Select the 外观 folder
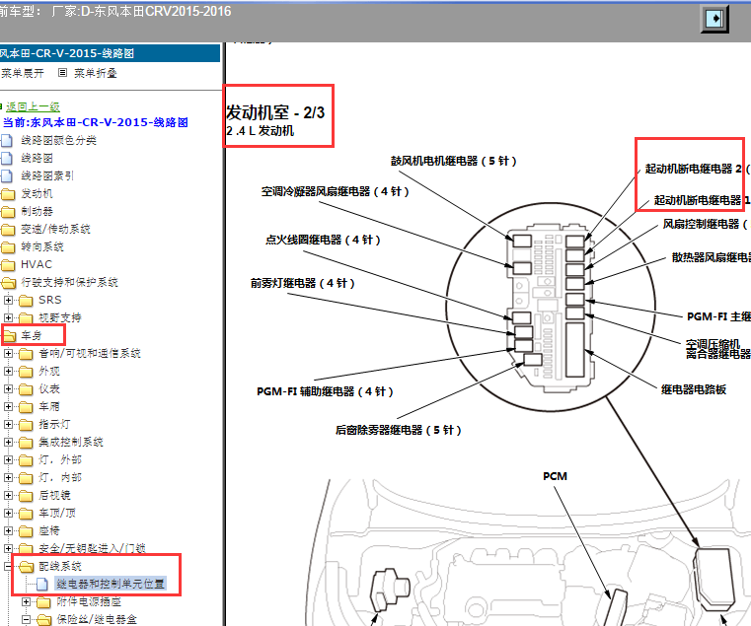The width and height of the screenshot is (751, 626). pos(49,371)
